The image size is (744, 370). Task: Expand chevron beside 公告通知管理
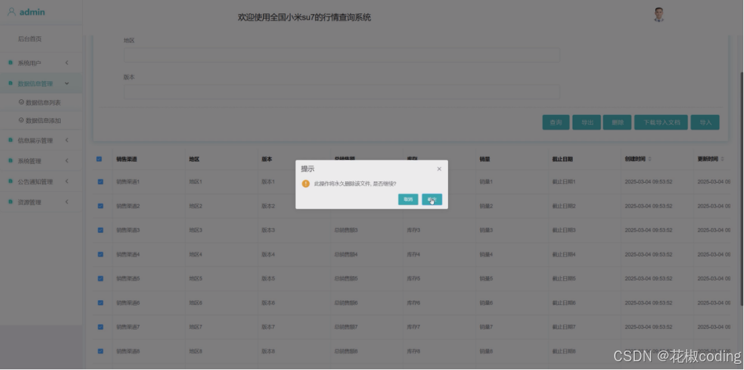coord(67,181)
